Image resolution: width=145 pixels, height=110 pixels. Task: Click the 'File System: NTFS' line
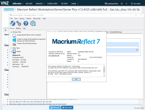[x=18, y=58]
